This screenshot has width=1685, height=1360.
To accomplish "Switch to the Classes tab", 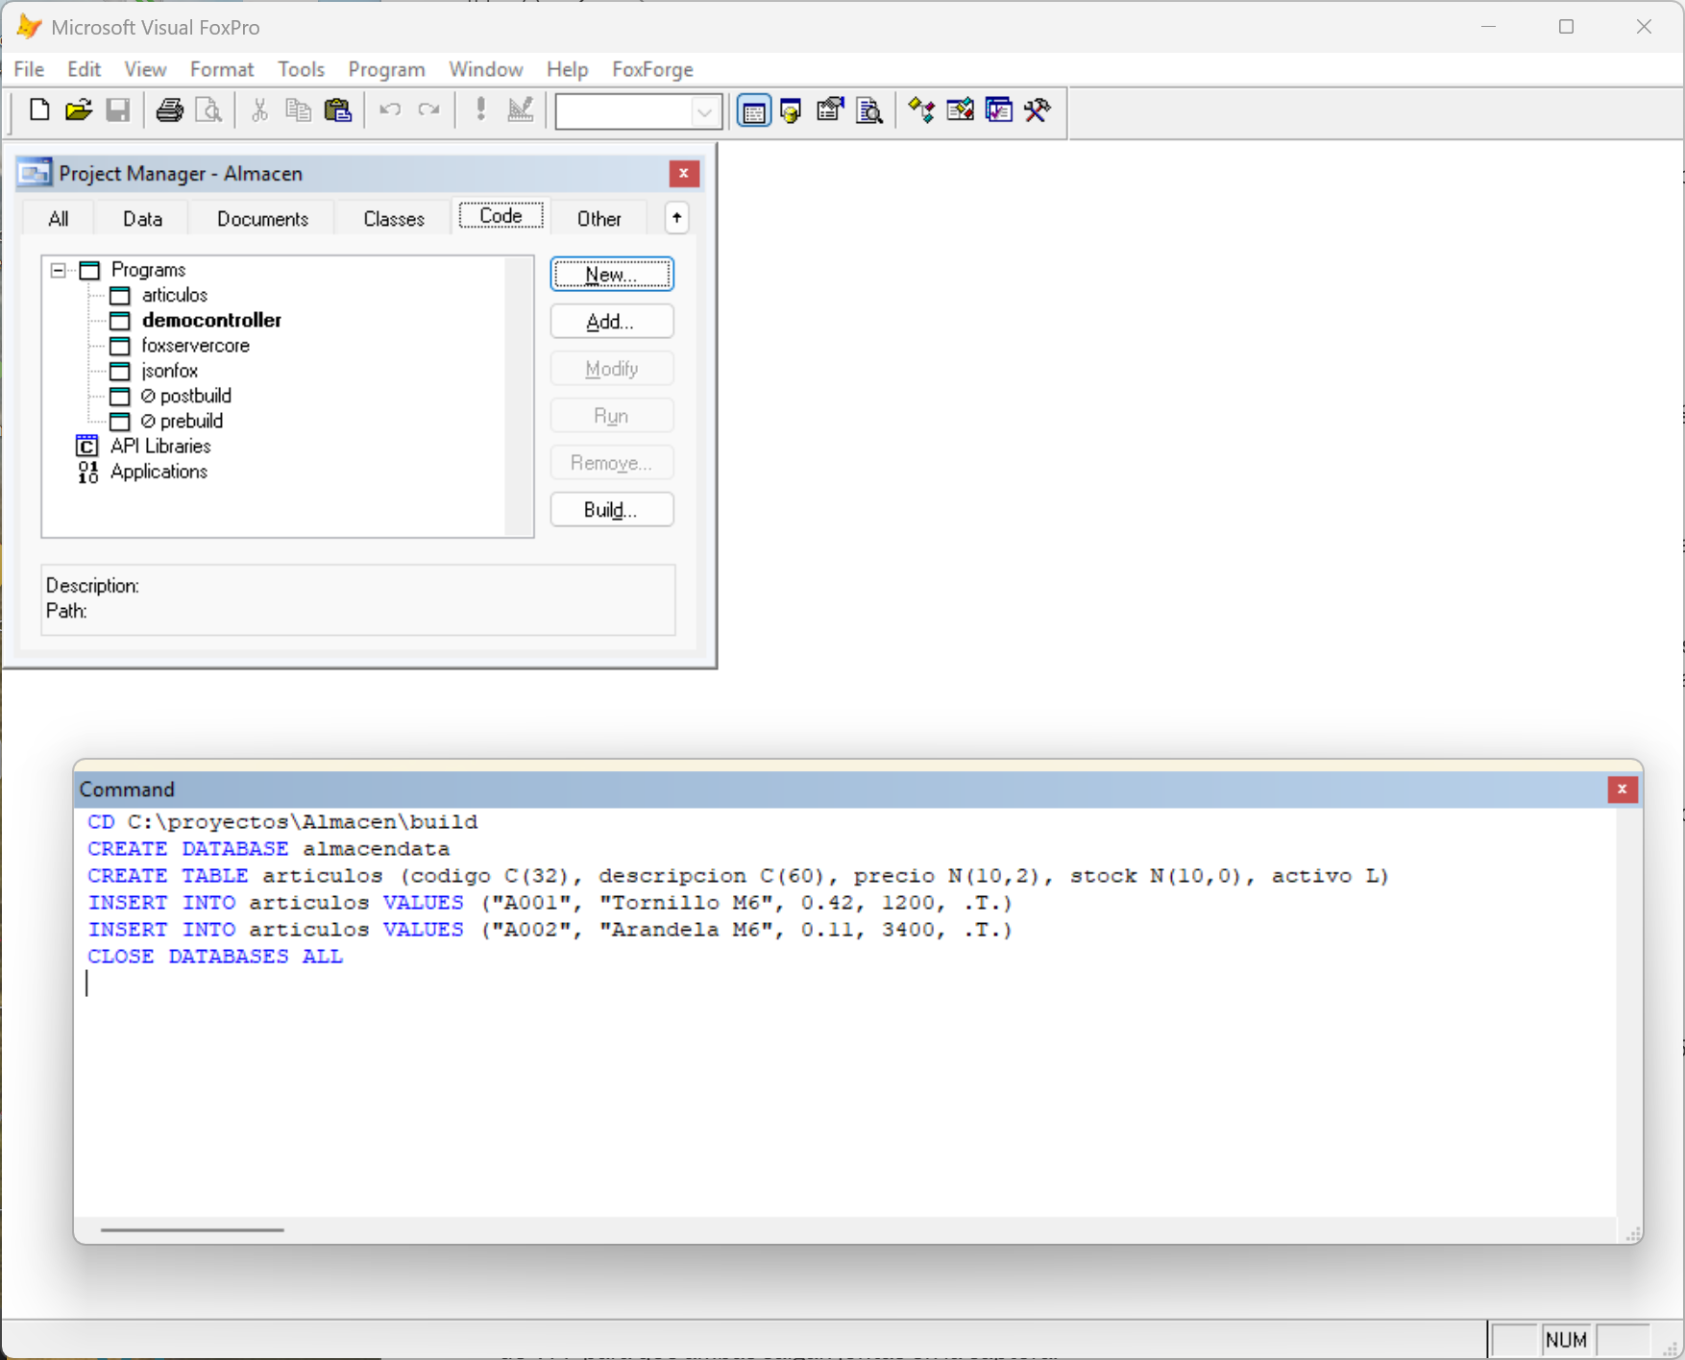I will pos(394,219).
